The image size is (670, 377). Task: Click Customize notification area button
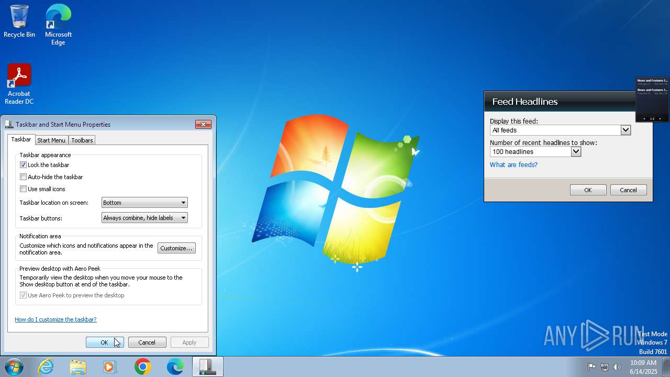pos(176,248)
